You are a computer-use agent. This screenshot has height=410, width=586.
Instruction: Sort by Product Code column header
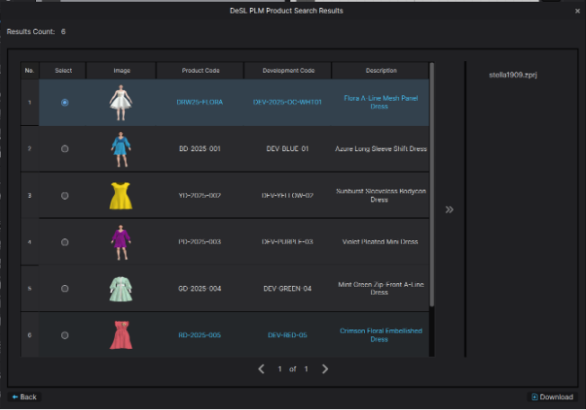[x=200, y=70]
